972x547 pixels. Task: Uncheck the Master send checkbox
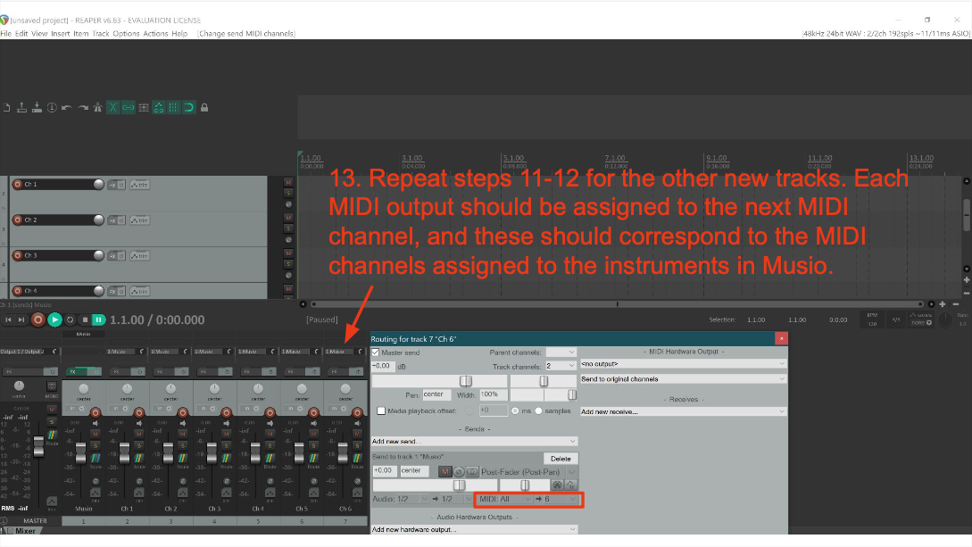point(376,352)
